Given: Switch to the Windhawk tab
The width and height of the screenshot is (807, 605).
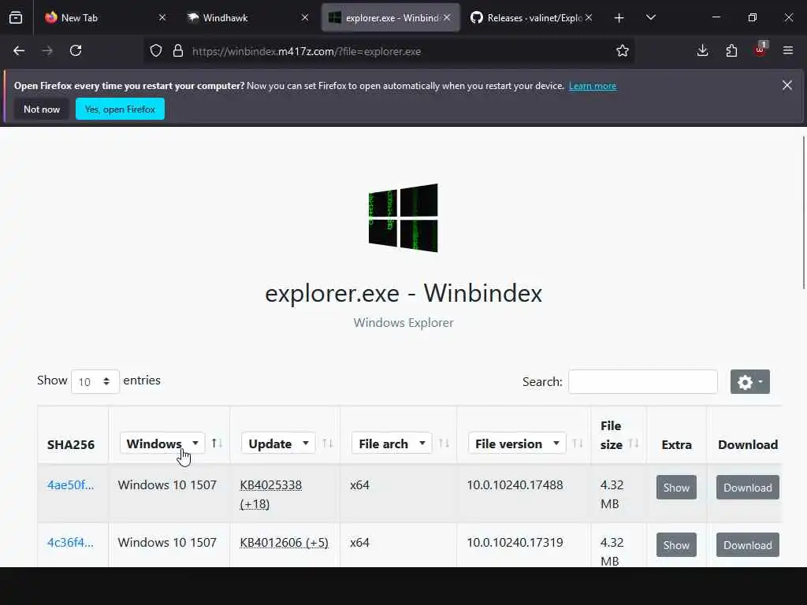Looking at the screenshot, I should click(x=248, y=18).
